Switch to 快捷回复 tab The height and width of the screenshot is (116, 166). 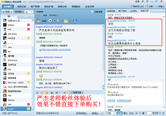[x=111, y=11]
